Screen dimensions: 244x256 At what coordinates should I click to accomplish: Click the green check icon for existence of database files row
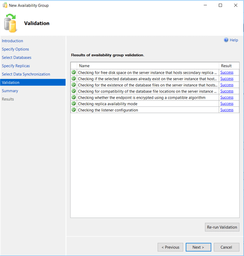click(x=74, y=85)
